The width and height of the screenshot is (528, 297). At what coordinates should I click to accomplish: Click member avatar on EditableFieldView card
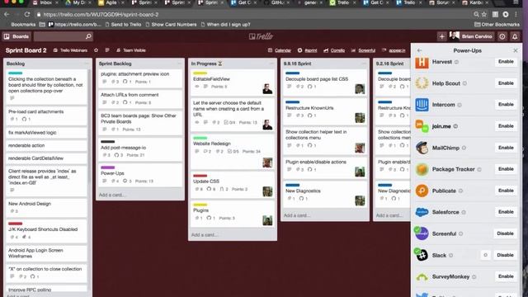tap(267, 88)
